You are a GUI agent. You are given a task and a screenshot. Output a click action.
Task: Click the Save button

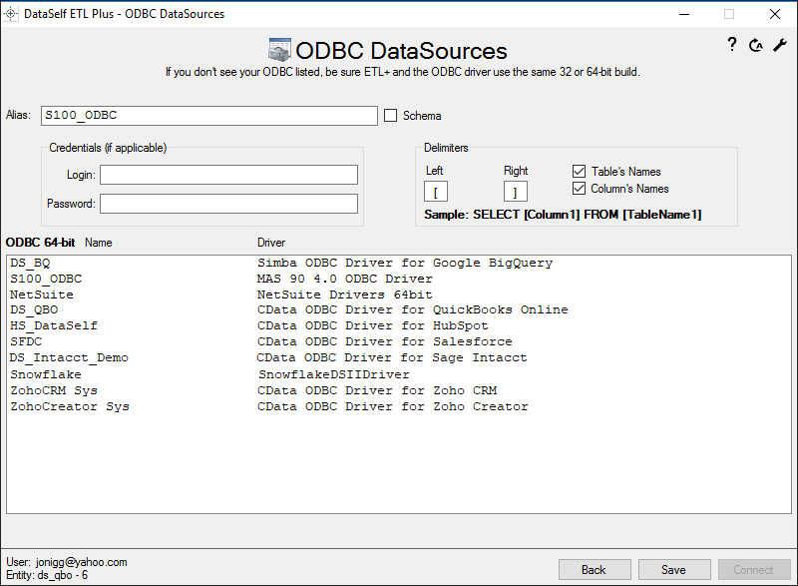(x=673, y=569)
